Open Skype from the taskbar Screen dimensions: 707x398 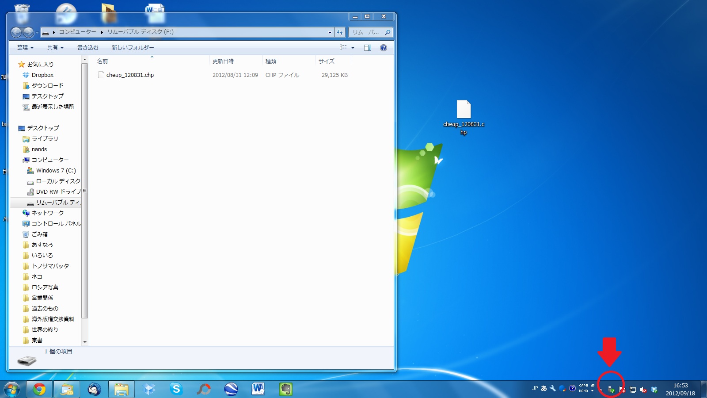[176, 389]
